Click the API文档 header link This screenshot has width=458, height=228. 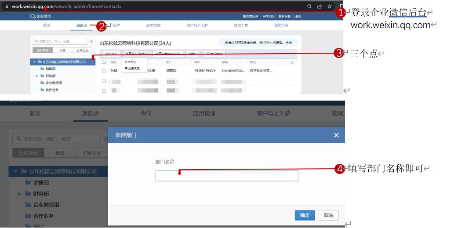point(268,16)
